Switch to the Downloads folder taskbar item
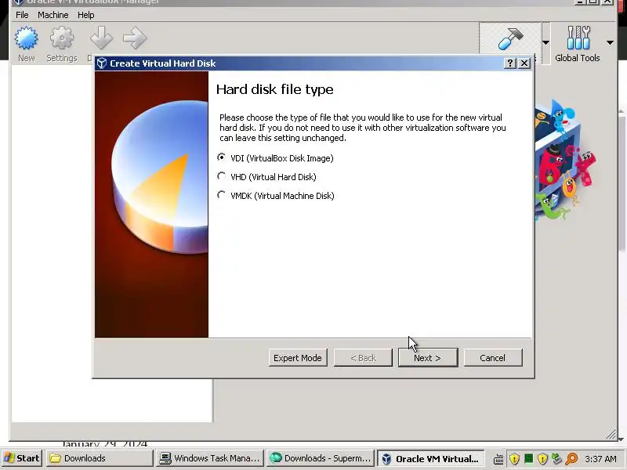 coord(100,458)
